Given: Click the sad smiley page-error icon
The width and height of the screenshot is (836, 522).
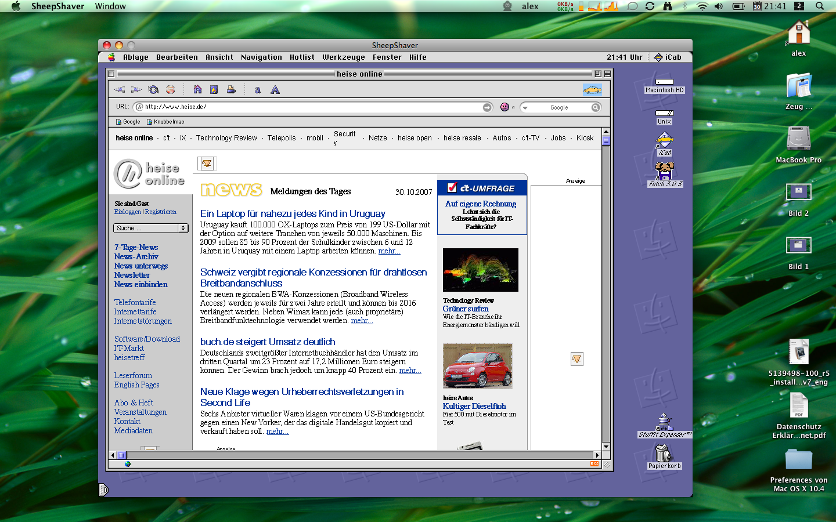Looking at the screenshot, I should coord(505,107).
